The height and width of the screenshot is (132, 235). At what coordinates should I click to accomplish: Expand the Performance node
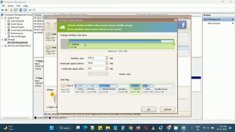[x=6, y=33]
